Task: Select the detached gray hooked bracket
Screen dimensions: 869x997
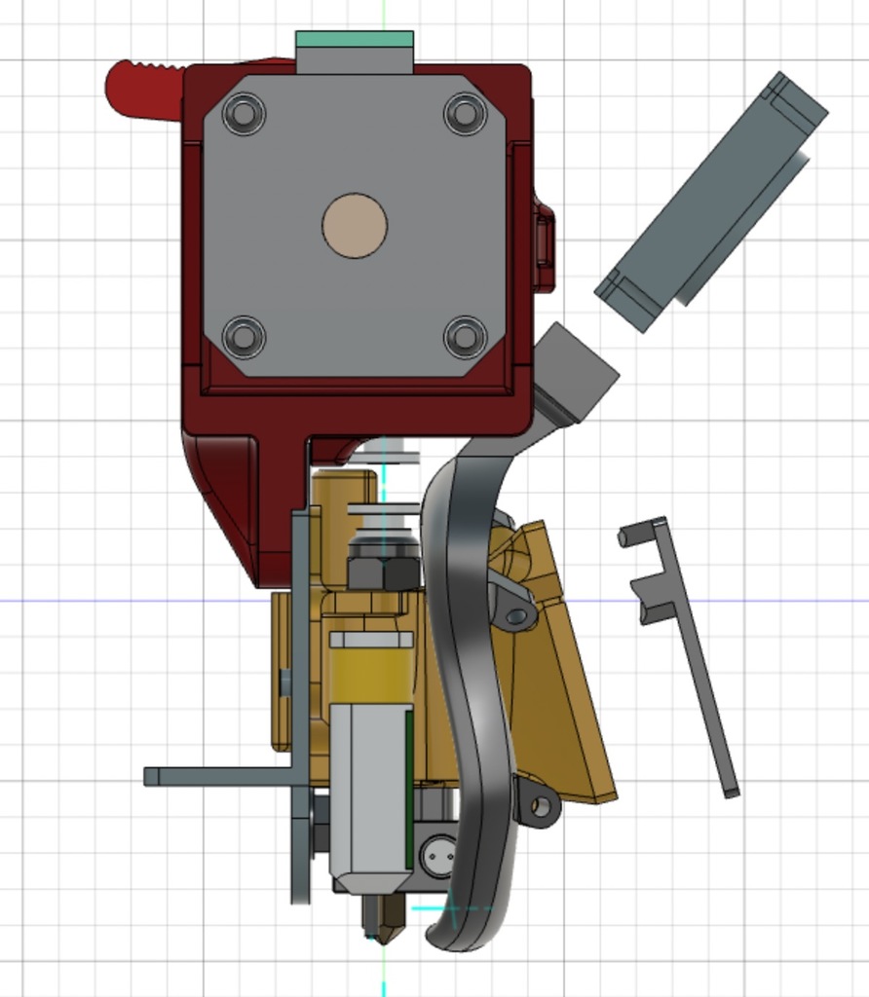Action: (x=679, y=657)
